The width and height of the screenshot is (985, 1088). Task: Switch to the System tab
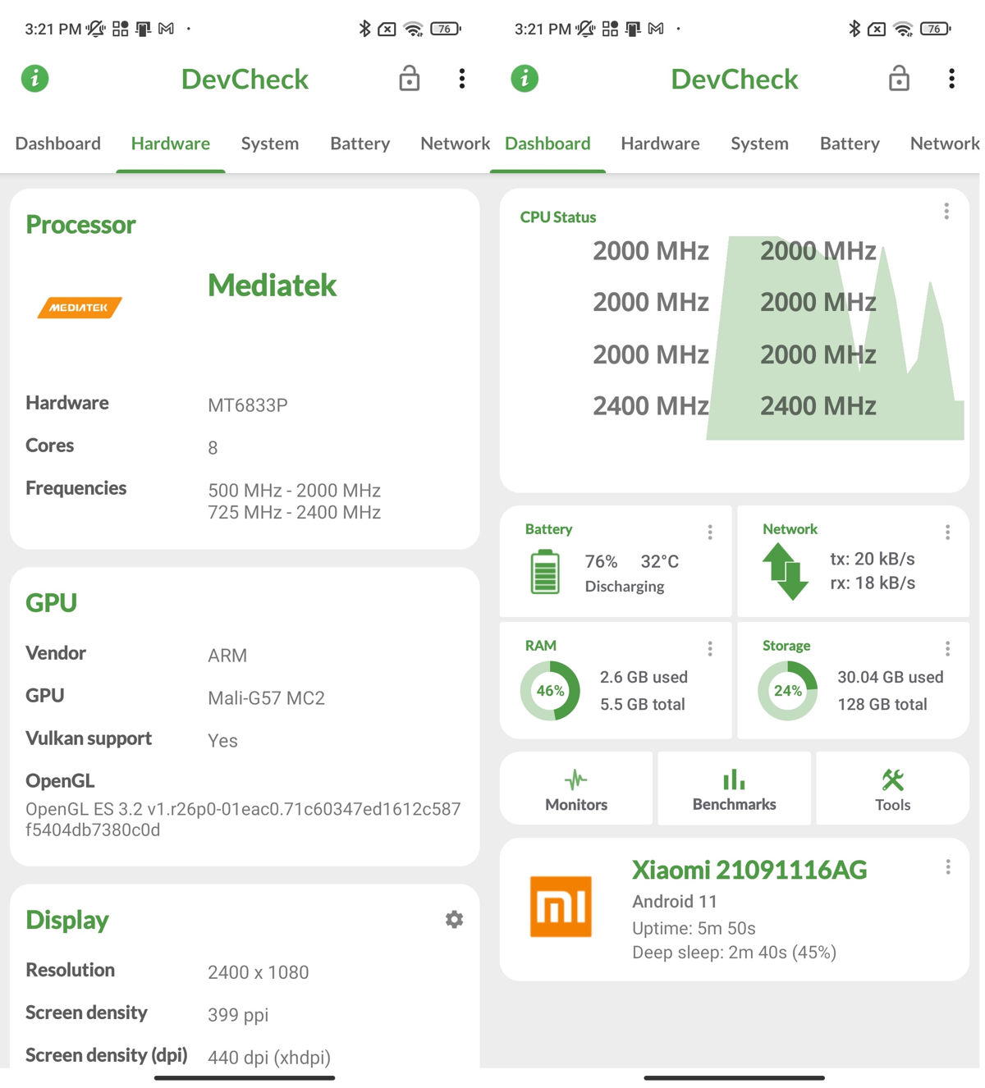(x=269, y=144)
